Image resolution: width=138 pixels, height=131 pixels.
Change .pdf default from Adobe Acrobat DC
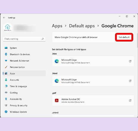pos(93,100)
